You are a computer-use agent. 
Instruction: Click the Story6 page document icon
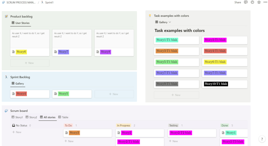point(14,52)
